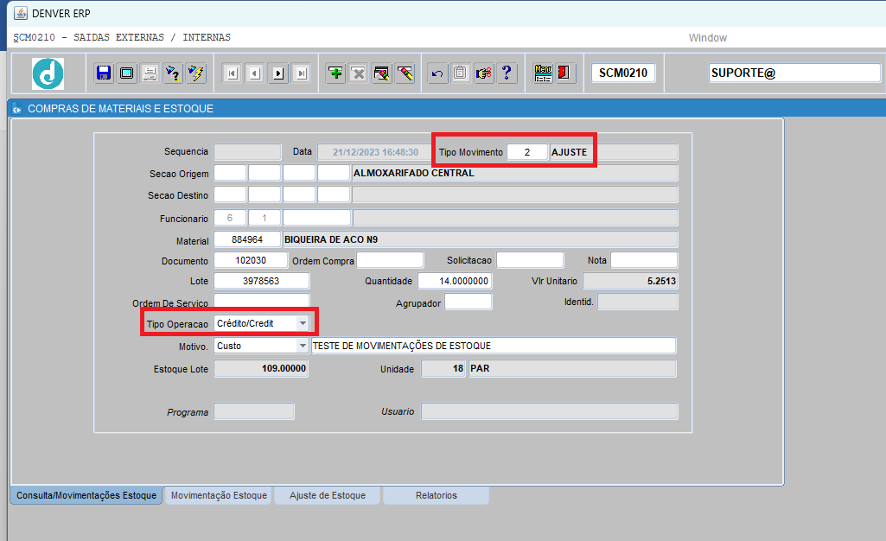The image size is (886, 541).
Task: Click the SCM0210 program code field
Action: point(623,73)
